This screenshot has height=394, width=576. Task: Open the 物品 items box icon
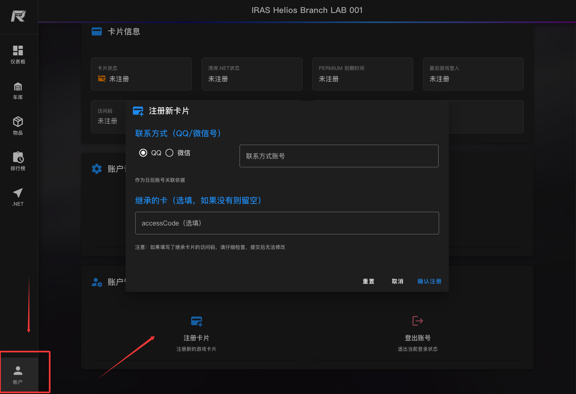18,122
